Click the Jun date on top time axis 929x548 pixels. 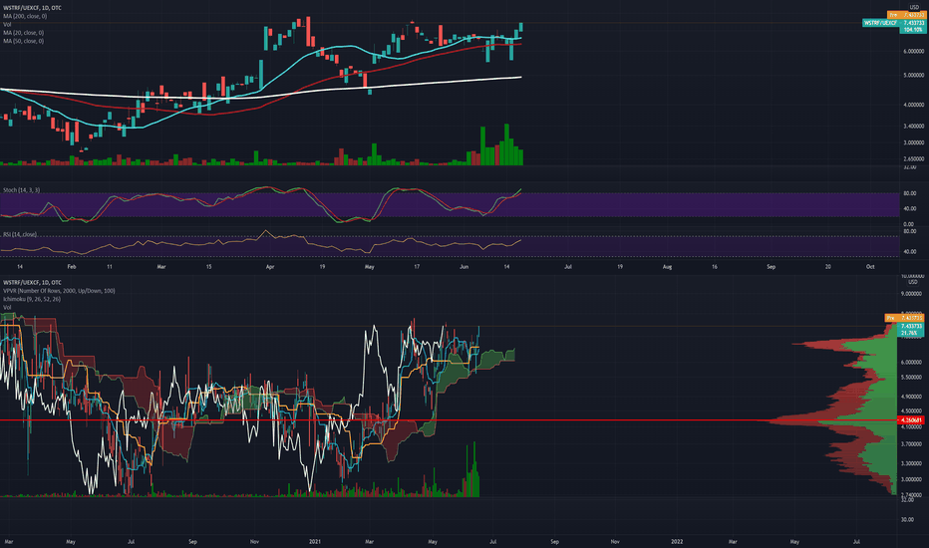point(464,267)
